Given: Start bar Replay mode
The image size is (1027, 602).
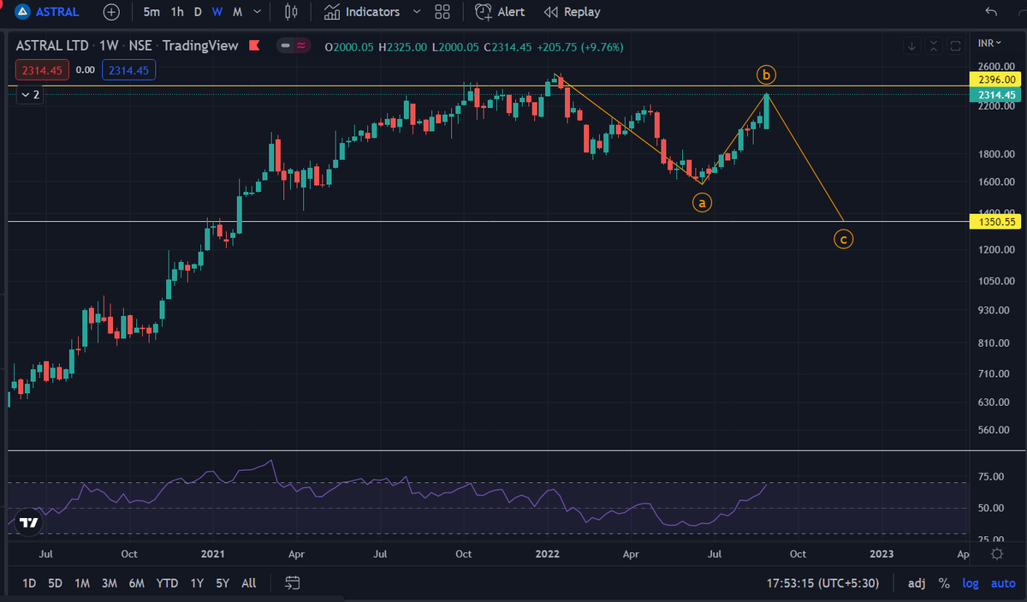Looking at the screenshot, I should tap(573, 12).
